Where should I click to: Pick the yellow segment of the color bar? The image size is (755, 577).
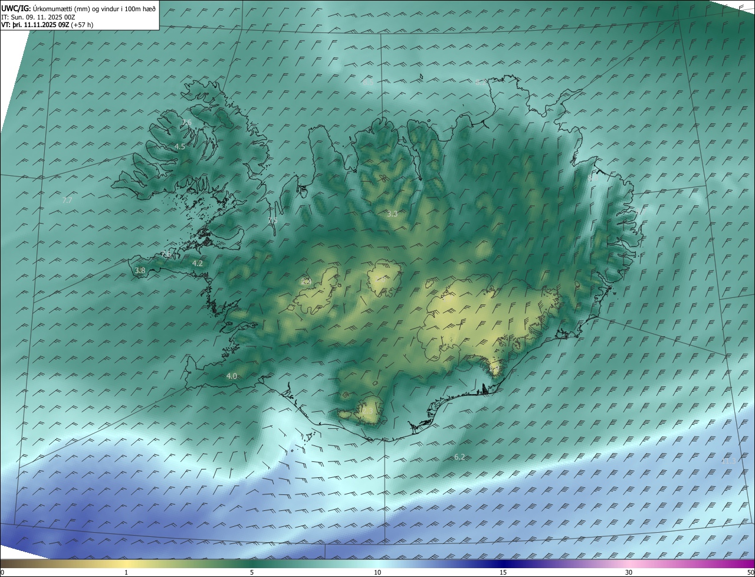pyautogui.click(x=127, y=563)
